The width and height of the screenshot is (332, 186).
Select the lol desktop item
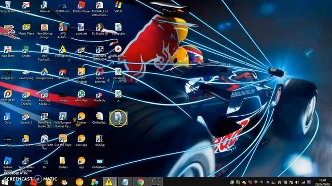45,164
